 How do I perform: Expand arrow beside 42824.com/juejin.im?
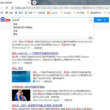coord(32,48)
